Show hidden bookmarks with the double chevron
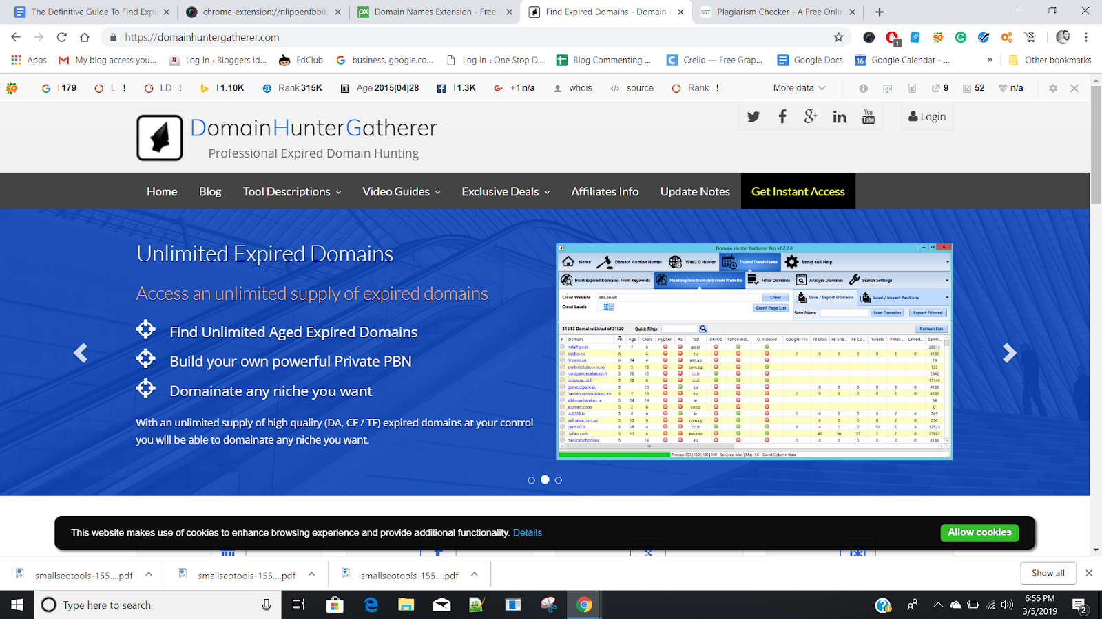The image size is (1102, 619). click(x=990, y=60)
